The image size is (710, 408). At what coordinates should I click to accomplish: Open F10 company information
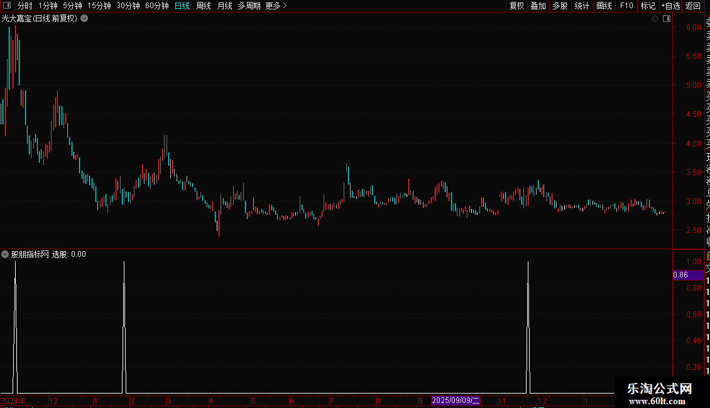point(626,6)
